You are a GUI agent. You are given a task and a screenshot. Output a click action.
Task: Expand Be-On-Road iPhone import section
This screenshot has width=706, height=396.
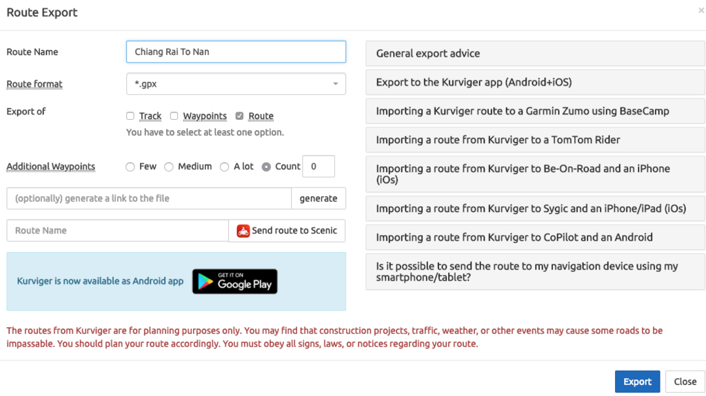(535, 174)
